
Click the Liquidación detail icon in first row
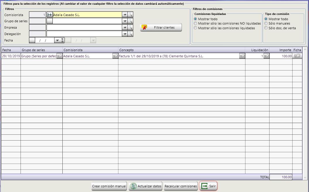[266, 56]
